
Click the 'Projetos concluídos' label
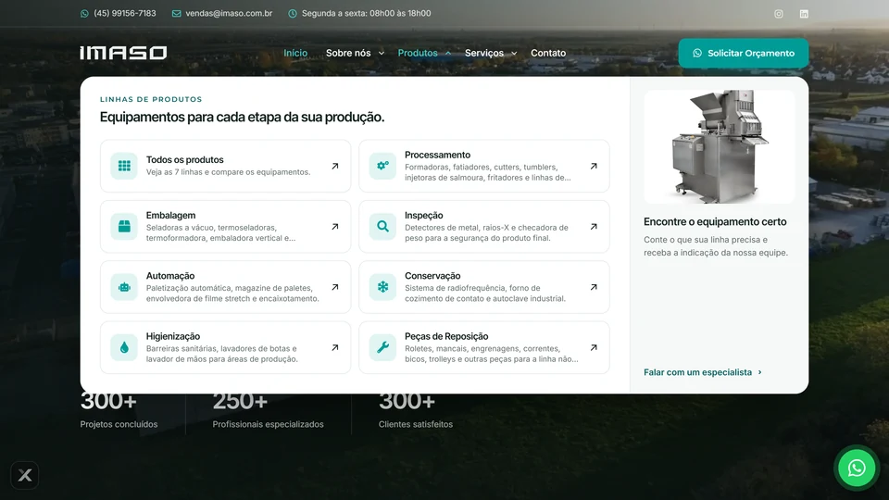click(x=119, y=424)
